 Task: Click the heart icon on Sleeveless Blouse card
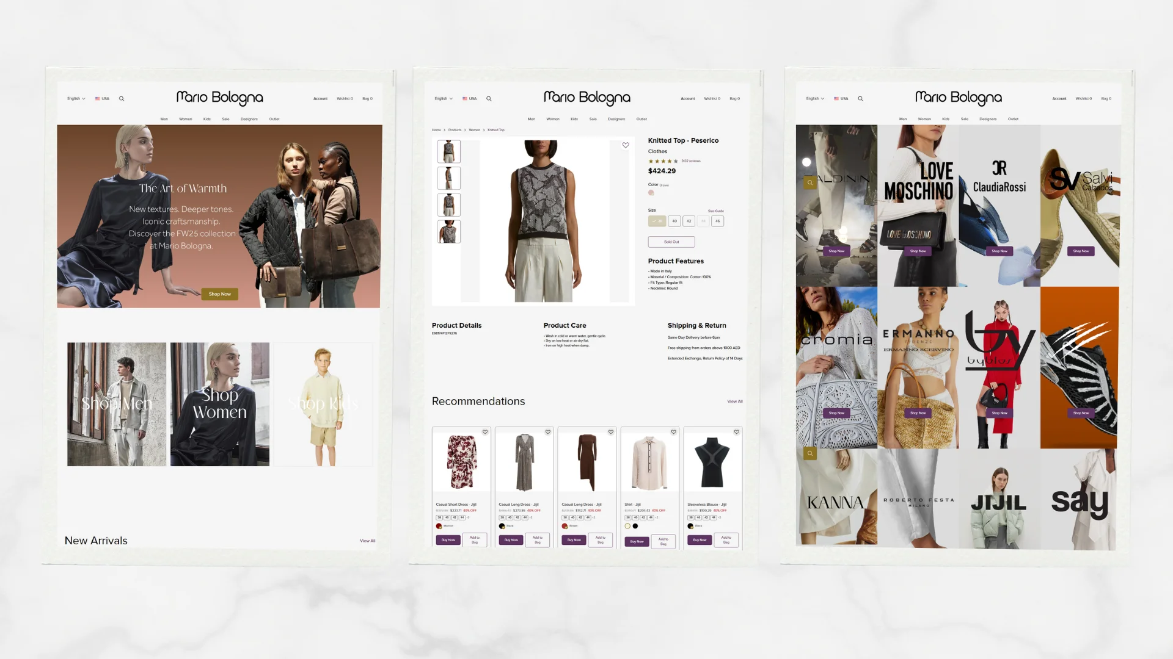736,432
